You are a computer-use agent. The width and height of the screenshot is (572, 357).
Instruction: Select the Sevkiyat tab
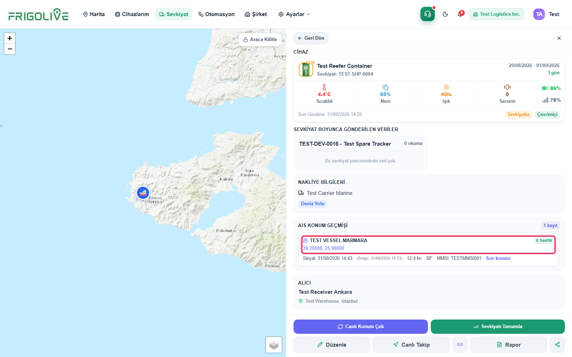174,14
